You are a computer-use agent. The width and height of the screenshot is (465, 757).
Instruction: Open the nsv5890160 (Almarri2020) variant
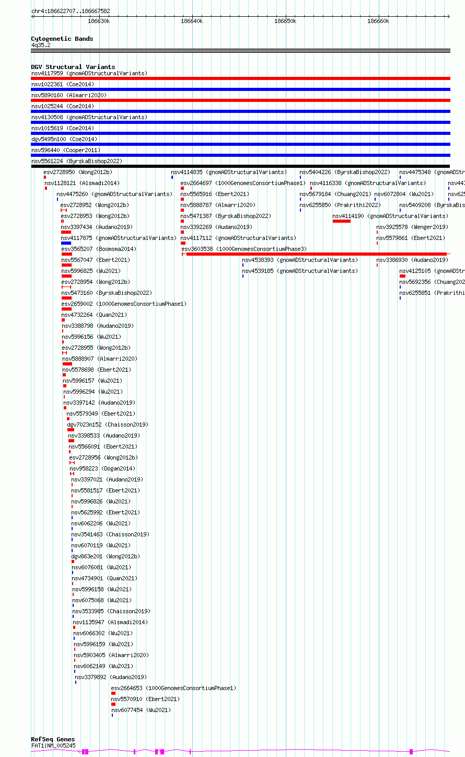(x=69, y=95)
